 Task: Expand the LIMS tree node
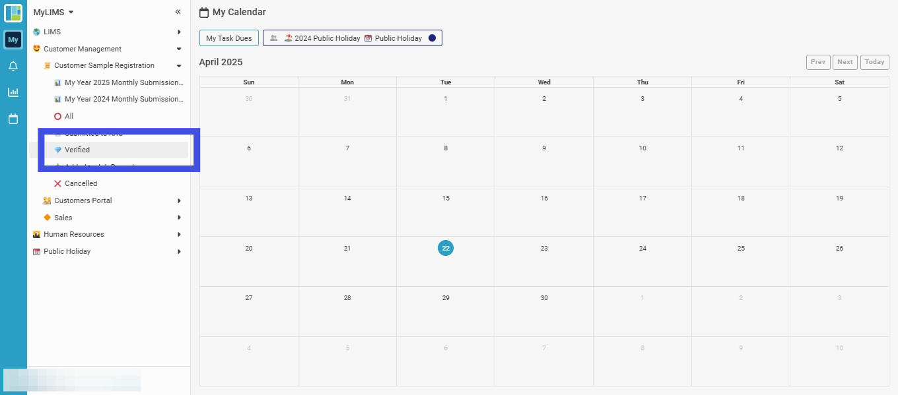coord(179,32)
